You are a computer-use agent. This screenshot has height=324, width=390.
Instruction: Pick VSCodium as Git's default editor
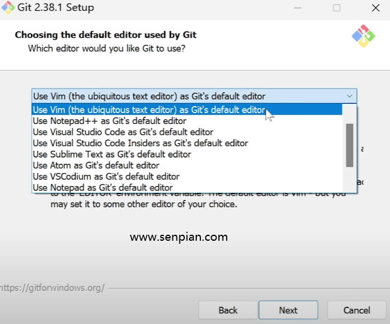[106, 177]
